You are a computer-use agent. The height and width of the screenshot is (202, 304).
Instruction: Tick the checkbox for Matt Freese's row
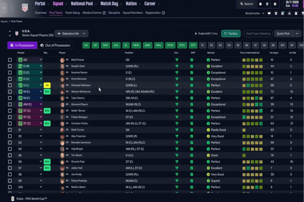pyautogui.click(x=10, y=60)
